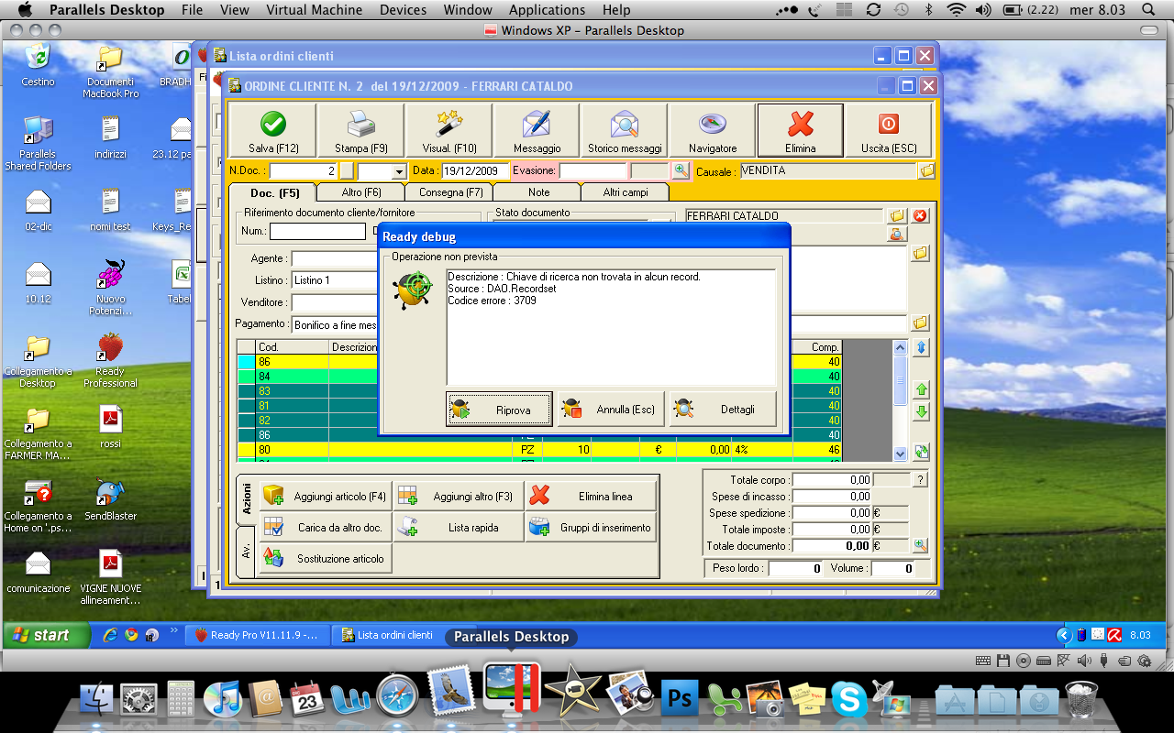Image resolution: width=1174 pixels, height=733 pixels.
Task: Switch to the Altro (F6) tab
Action: tap(361, 192)
